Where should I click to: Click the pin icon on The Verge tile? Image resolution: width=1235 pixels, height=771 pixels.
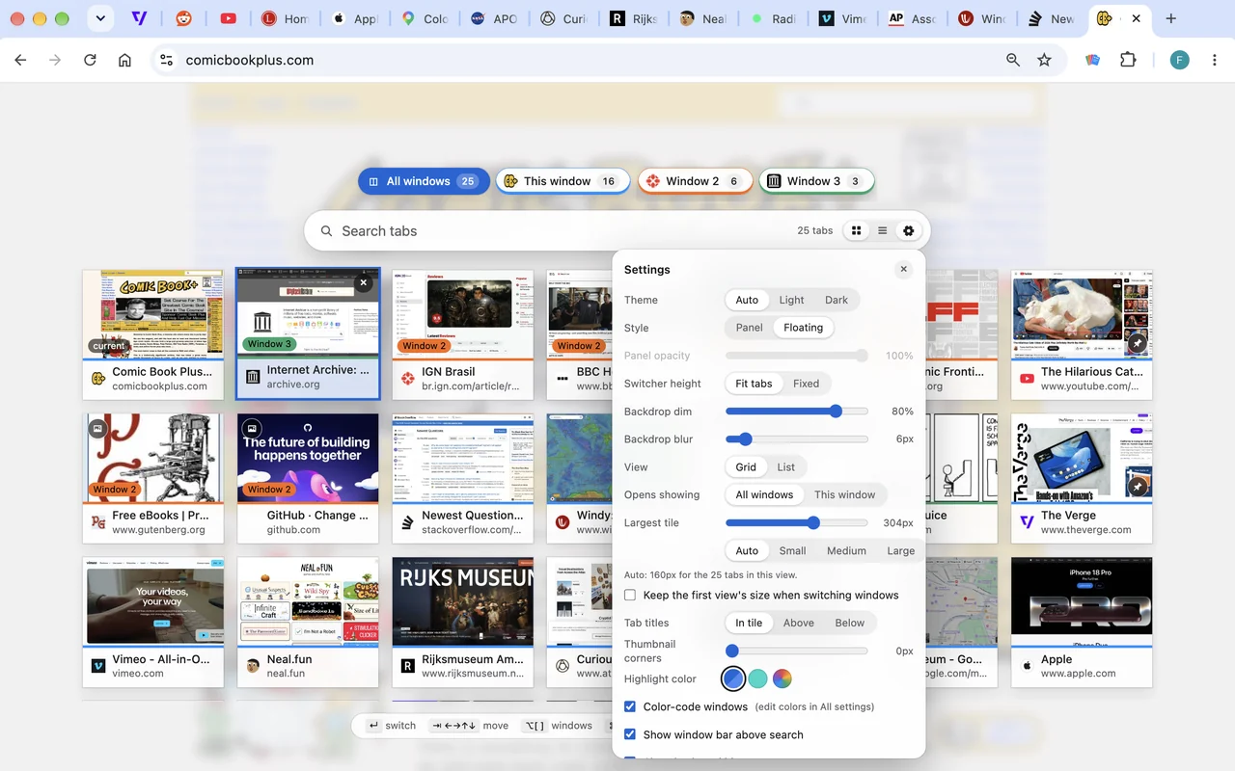pos(1138,487)
